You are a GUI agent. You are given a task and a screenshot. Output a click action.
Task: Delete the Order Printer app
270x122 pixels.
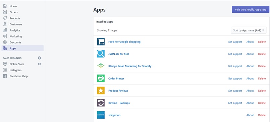click(x=262, y=79)
